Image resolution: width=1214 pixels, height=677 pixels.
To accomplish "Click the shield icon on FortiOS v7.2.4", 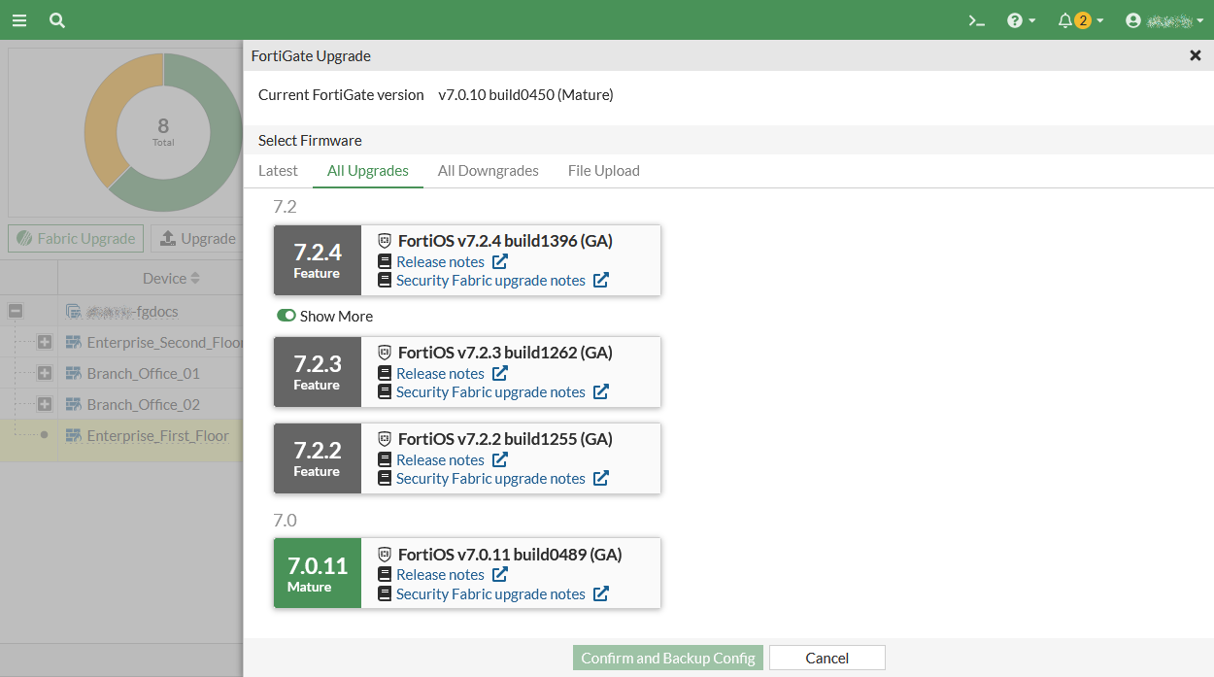I will 383,240.
